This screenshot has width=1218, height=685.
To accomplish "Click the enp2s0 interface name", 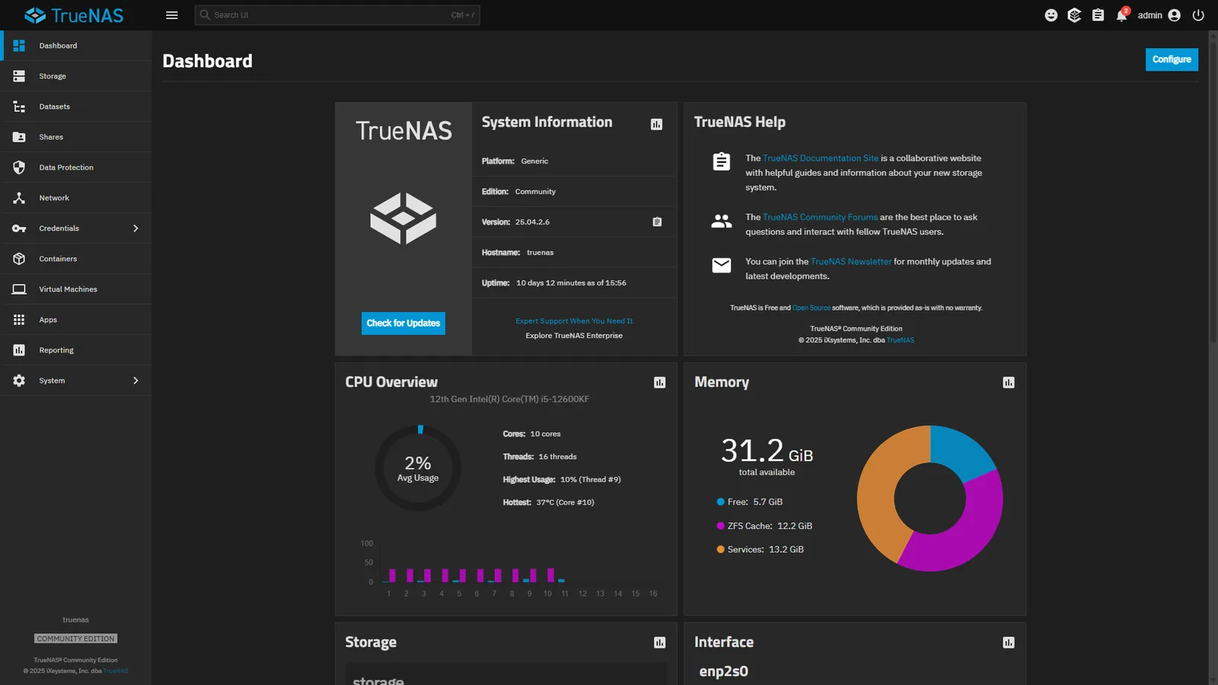I will [x=723, y=671].
